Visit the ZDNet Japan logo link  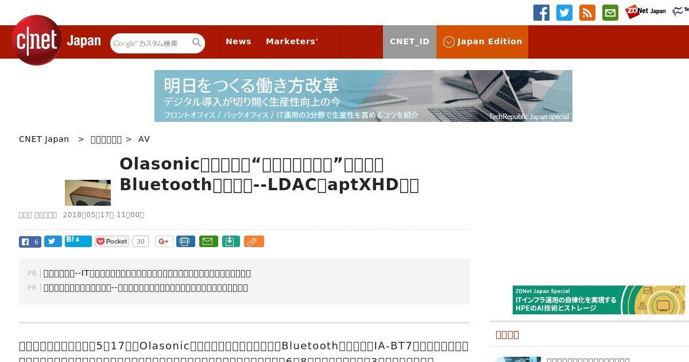coord(645,11)
